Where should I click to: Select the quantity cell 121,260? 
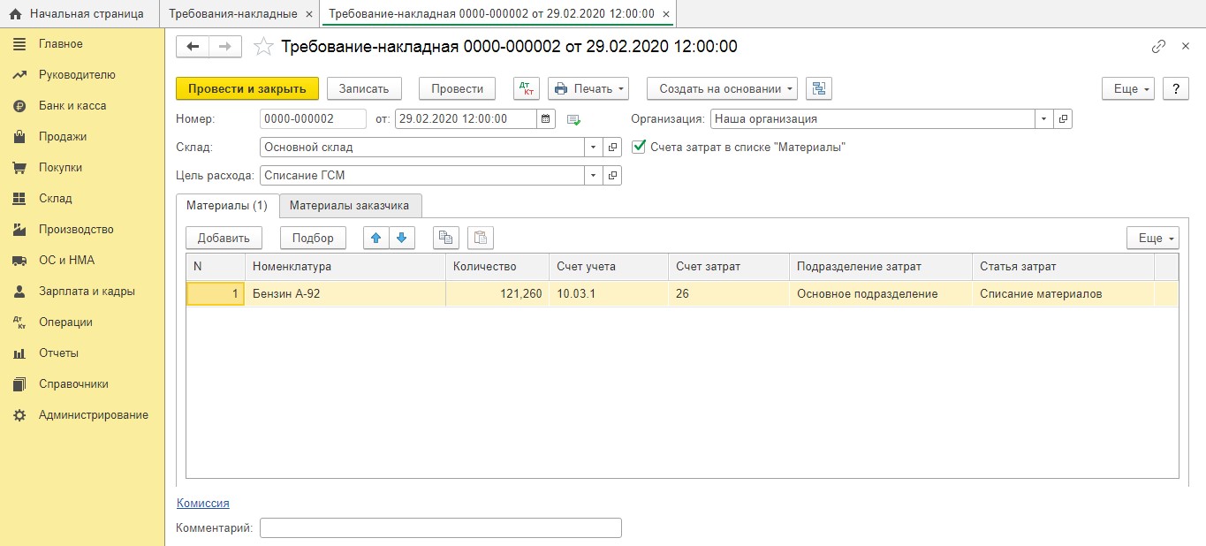click(x=497, y=294)
